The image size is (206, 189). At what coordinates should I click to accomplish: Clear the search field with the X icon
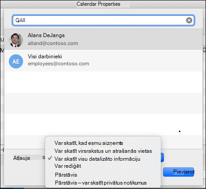[189, 20]
